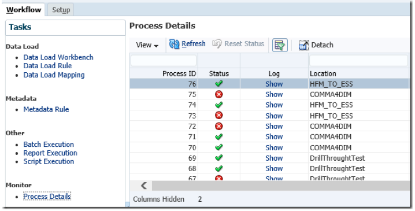Open Data Load Workbench task
415x211 pixels.
pyautogui.click(x=58, y=57)
